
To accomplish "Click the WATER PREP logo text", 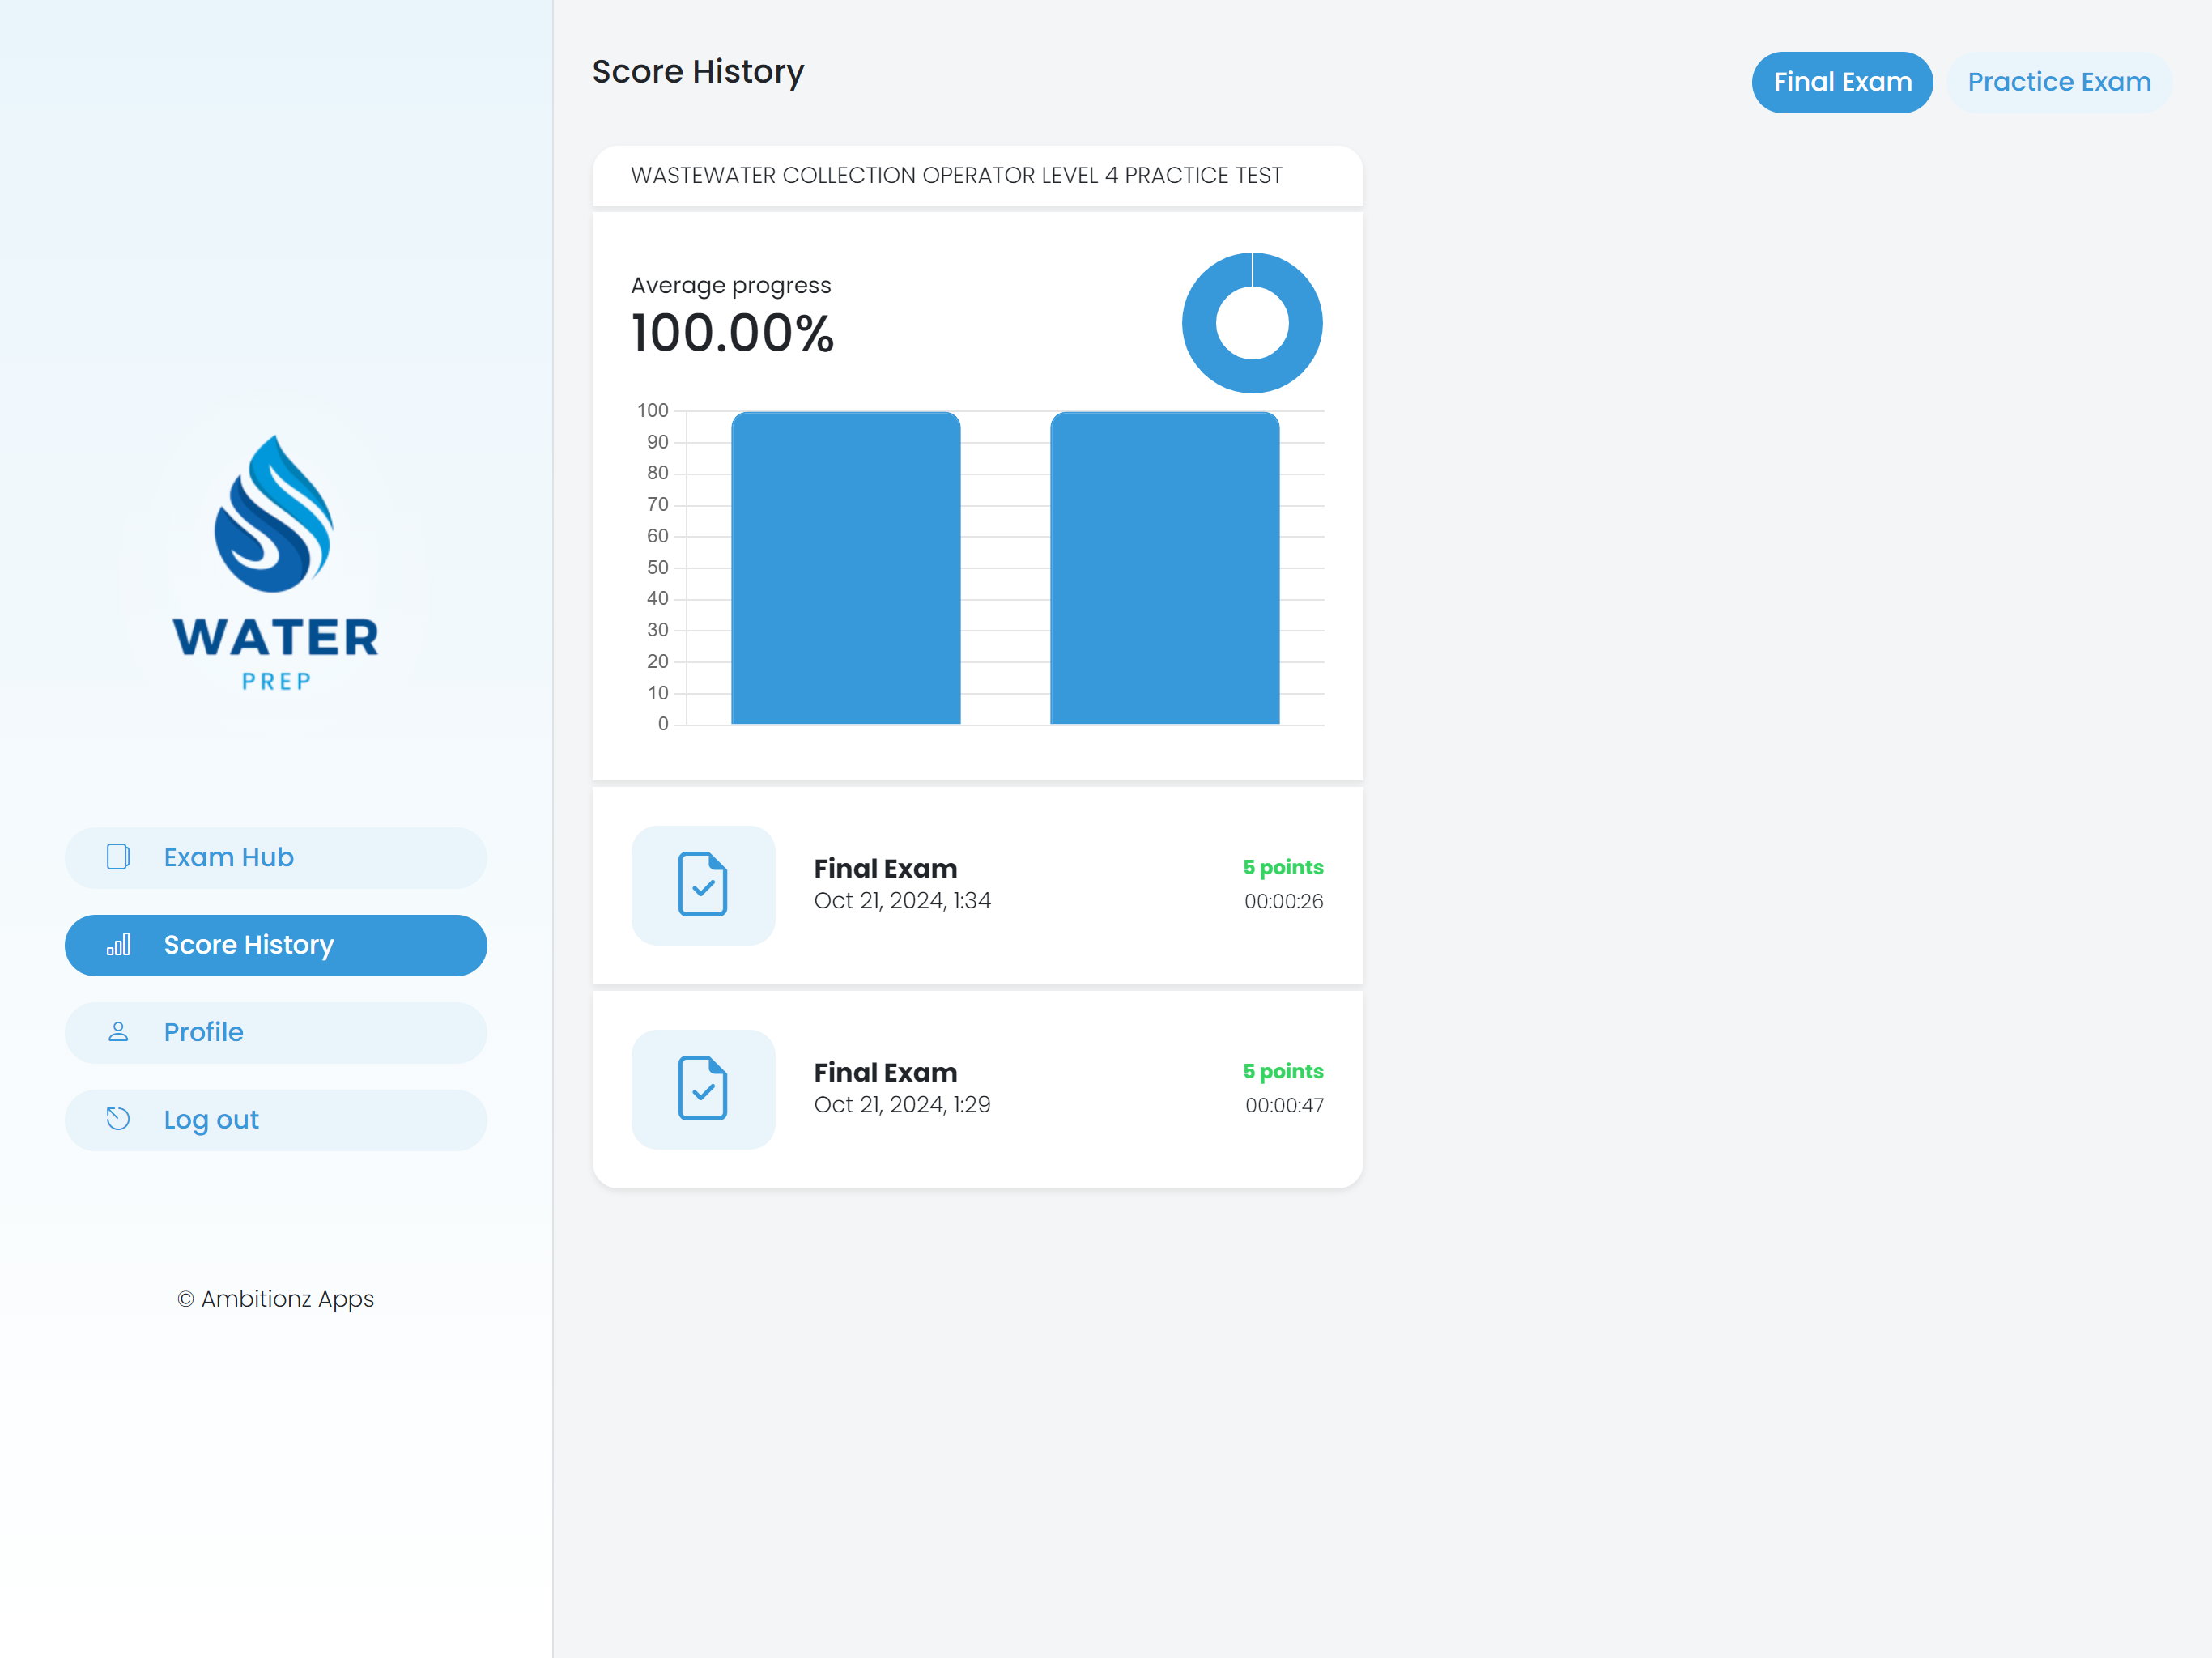I will pyautogui.click(x=276, y=653).
